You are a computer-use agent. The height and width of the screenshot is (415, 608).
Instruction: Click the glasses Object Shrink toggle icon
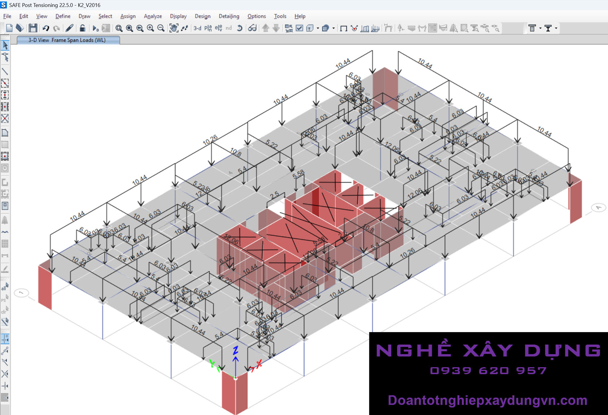coord(252,28)
